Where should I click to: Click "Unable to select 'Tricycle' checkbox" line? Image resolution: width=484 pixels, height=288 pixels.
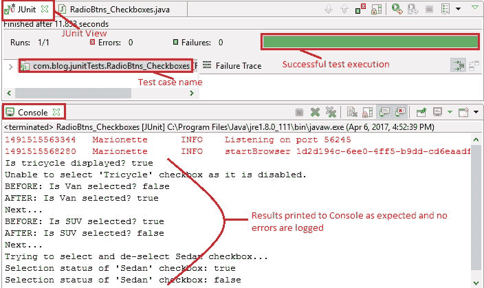tap(155, 175)
